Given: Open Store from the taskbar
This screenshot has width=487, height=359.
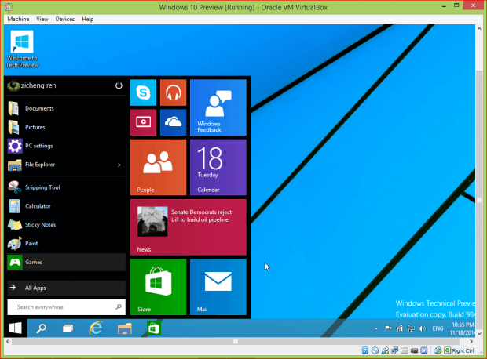Looking at the screenshot, I should click(154, 328).
